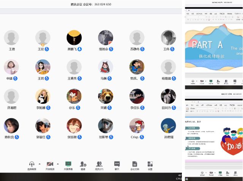Click the meeting number 363 024 650 title
The height and width of the screenshot is (181, 243).
point(91,4)
